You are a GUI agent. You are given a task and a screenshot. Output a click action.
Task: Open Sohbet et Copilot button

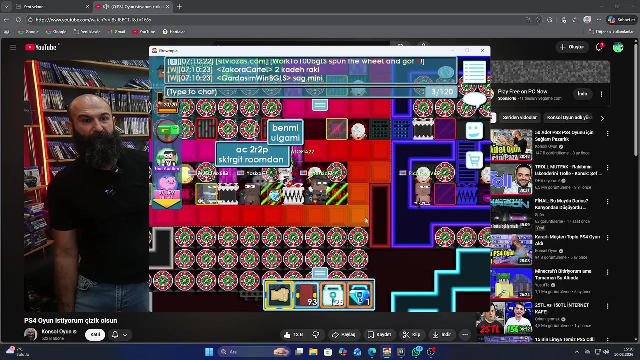[x=621, y=20]
